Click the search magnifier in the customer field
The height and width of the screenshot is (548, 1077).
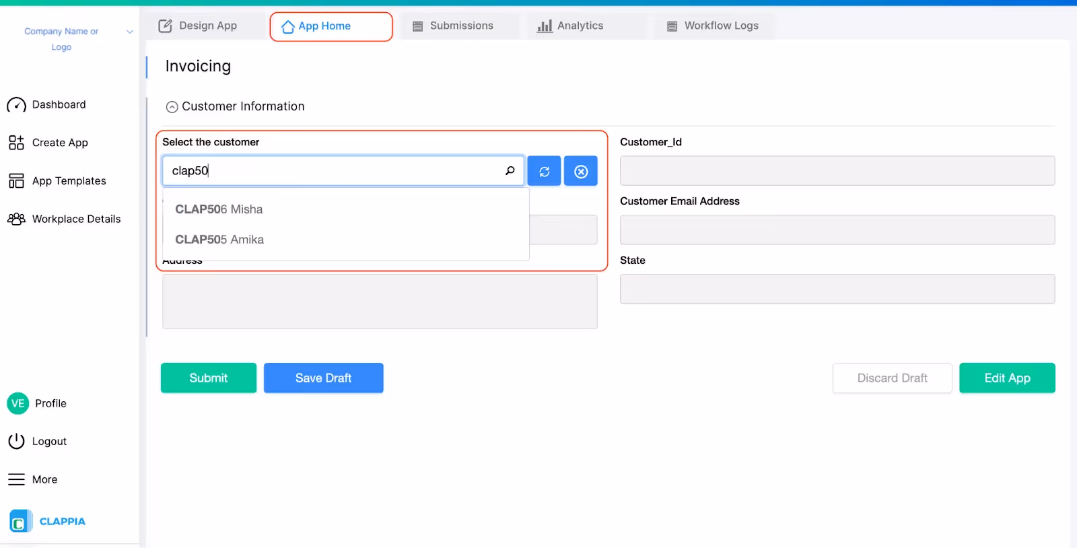click(x=510, y=171)
